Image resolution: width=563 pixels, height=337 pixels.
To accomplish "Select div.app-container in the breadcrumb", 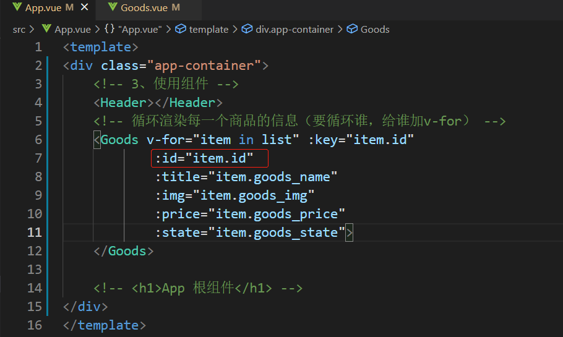I will [294, 30].
